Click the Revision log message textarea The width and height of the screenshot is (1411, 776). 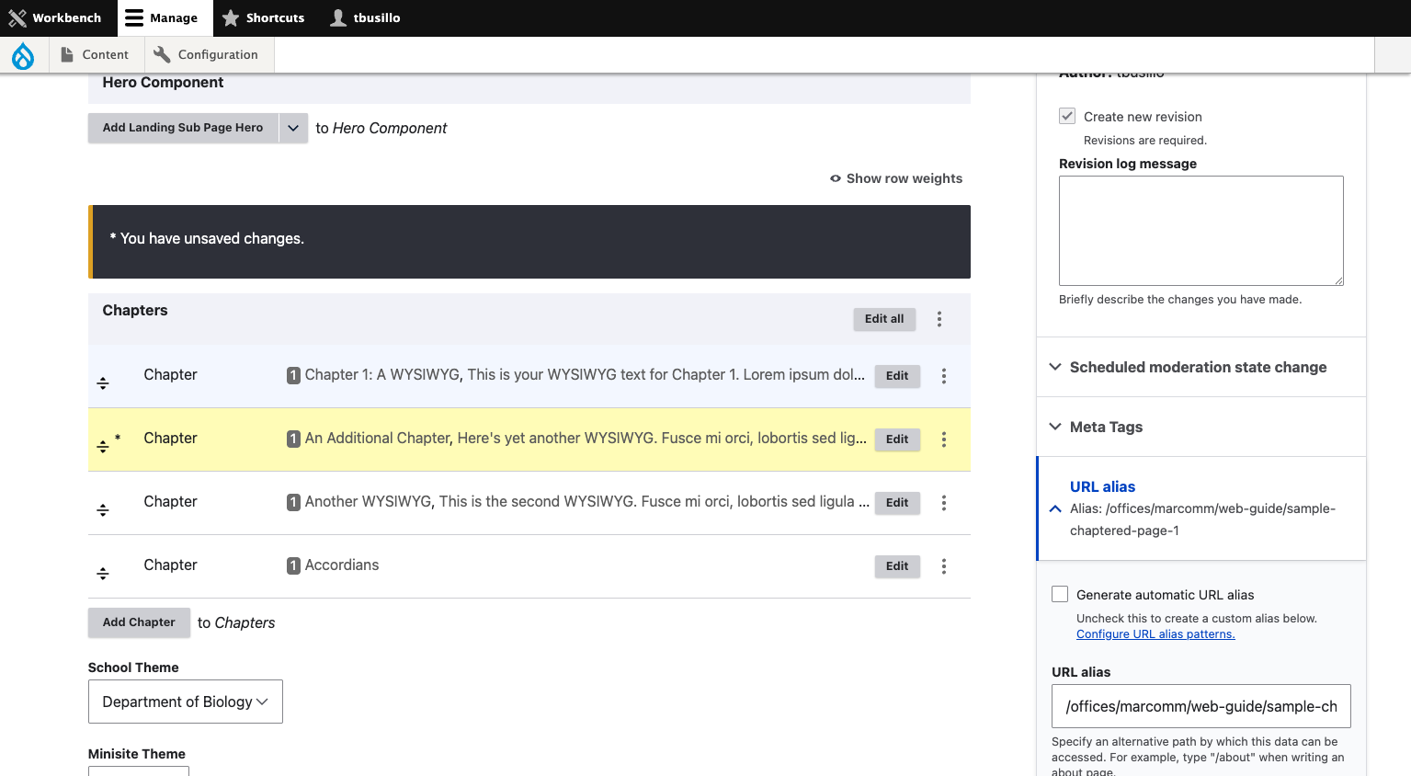pos(1200,231)
